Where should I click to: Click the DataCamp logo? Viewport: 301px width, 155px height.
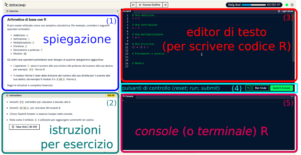[x=15, y=5]
